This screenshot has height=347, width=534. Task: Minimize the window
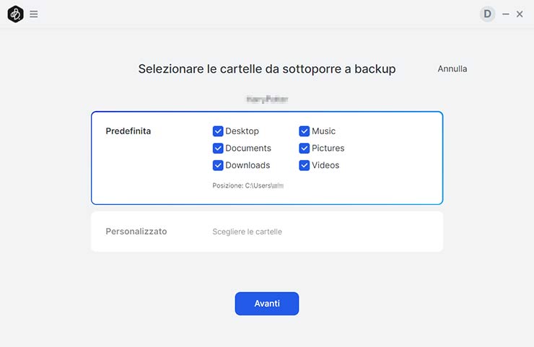pos(506,14)
